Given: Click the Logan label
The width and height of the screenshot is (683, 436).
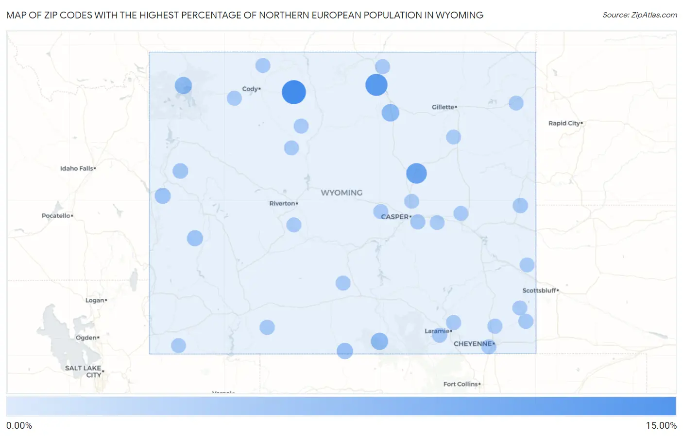Looking at the screenshot, I should (95, 300).
